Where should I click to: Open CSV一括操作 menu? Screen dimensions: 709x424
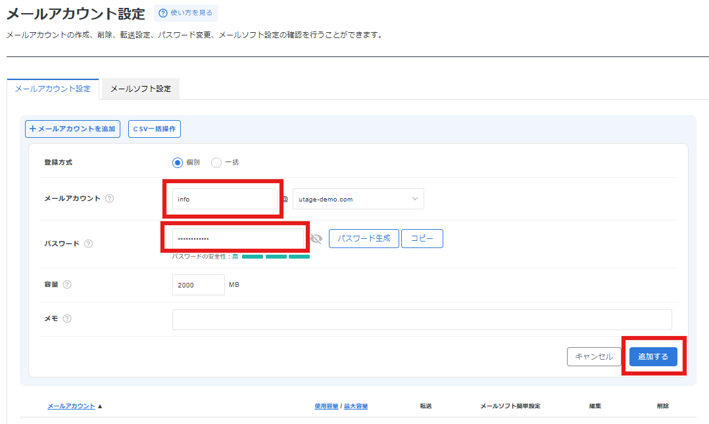coord(155,129)
